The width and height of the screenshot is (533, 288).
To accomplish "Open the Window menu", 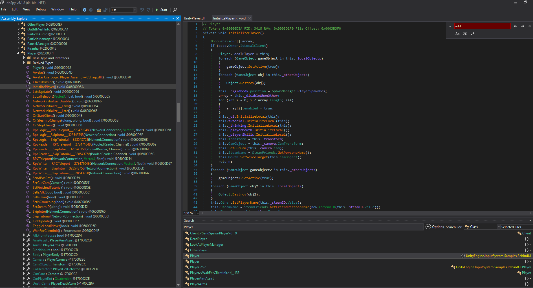I will tap(58, 9).
